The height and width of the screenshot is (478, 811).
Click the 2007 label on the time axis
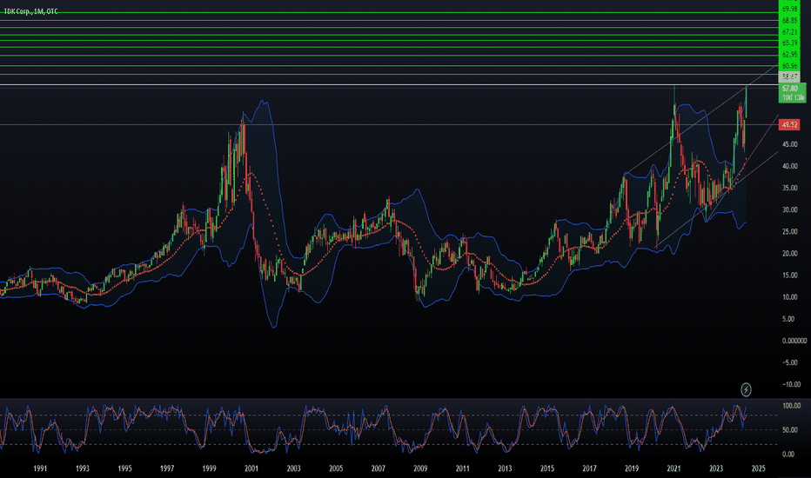pyautogui.click(x=378, y=468)
